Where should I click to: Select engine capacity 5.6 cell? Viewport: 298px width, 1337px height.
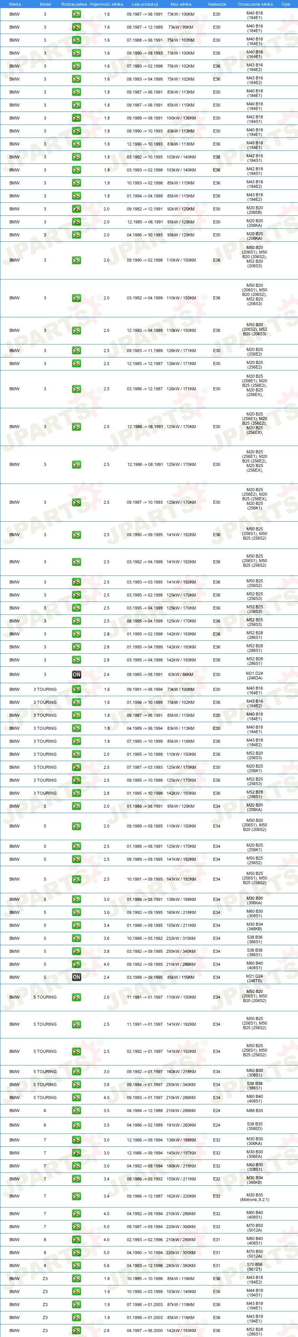106,1265
